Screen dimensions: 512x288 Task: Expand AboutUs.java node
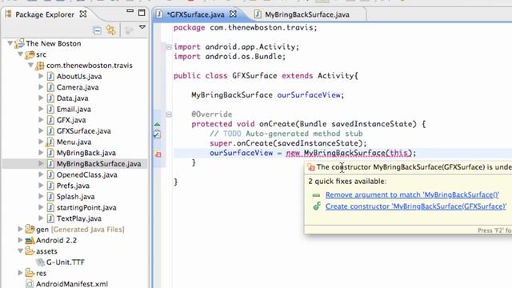41,76
